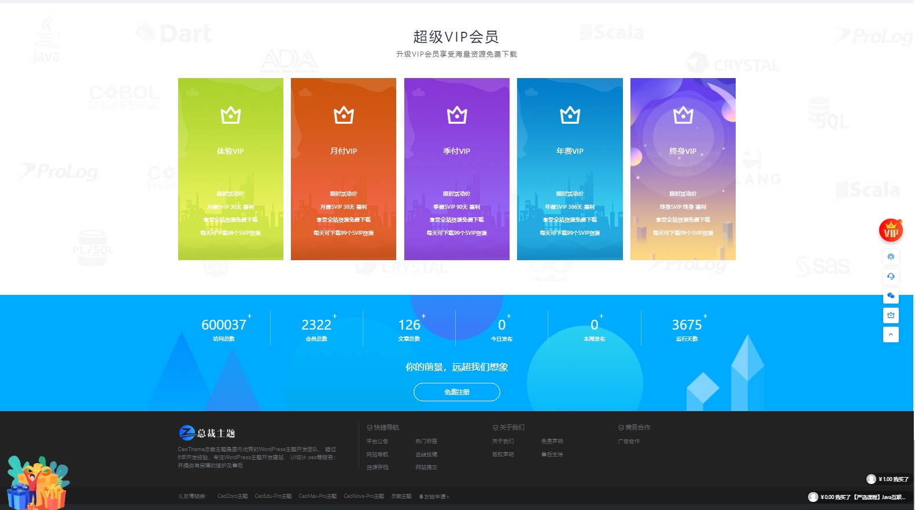Image resolution: width=915 pixels, height=510 pixels.
Task: Open 网站提交 footer link
Action: point(426,467)
